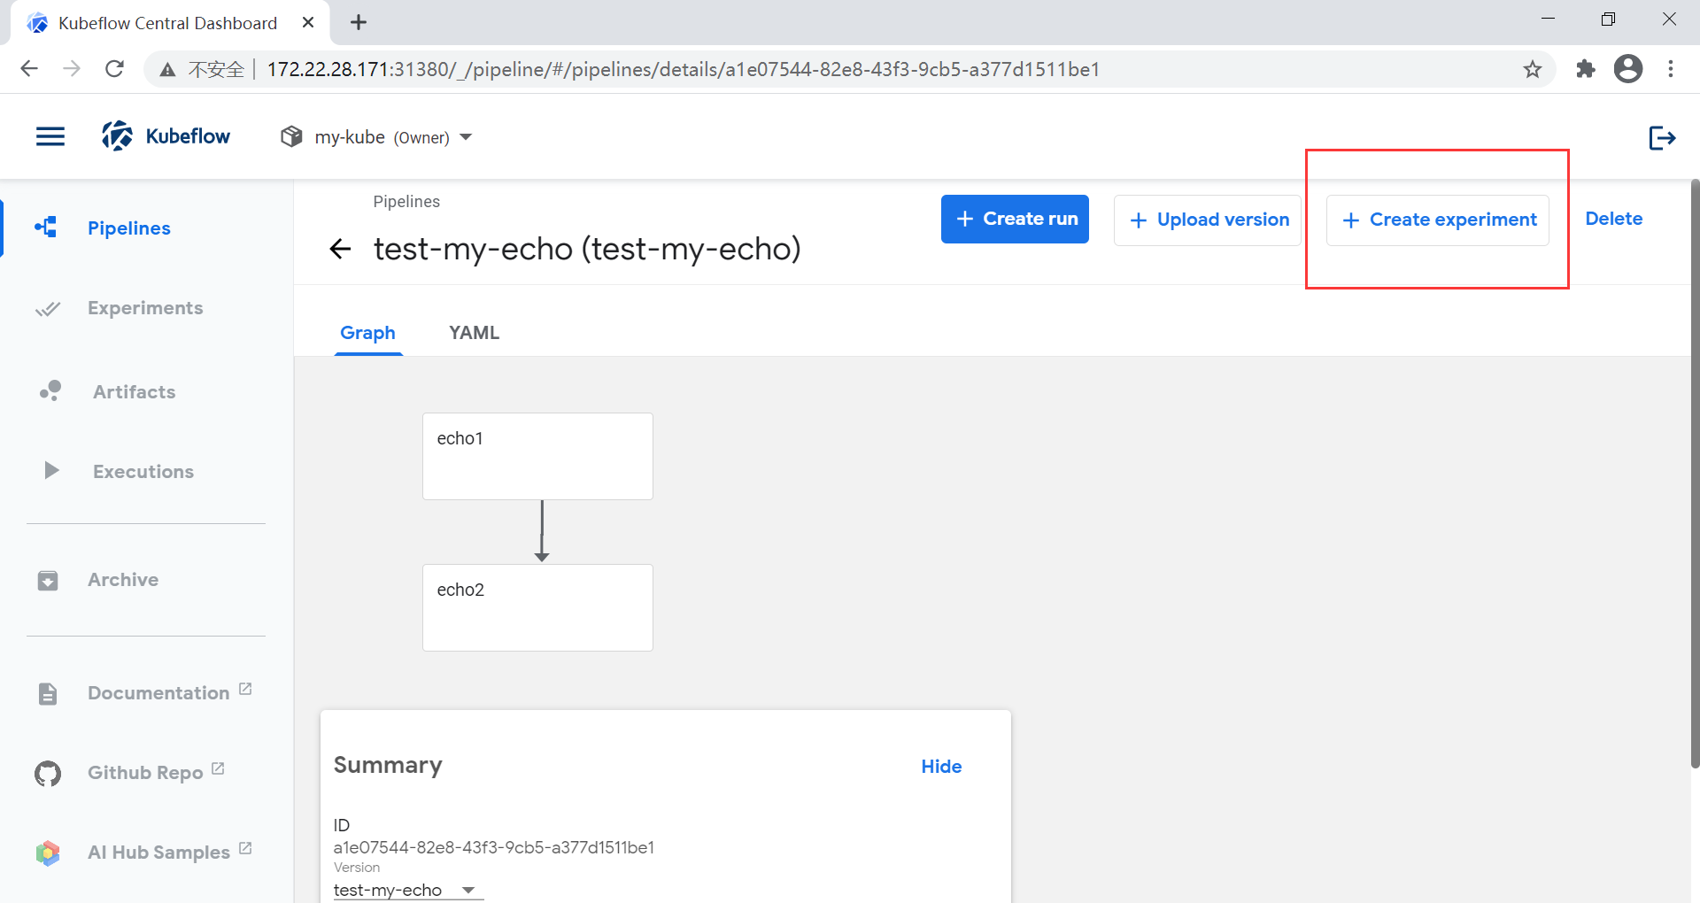This screenshot has height=903, width=1700.
Task: Open the hamburger main menu
Action: (50, 136)
